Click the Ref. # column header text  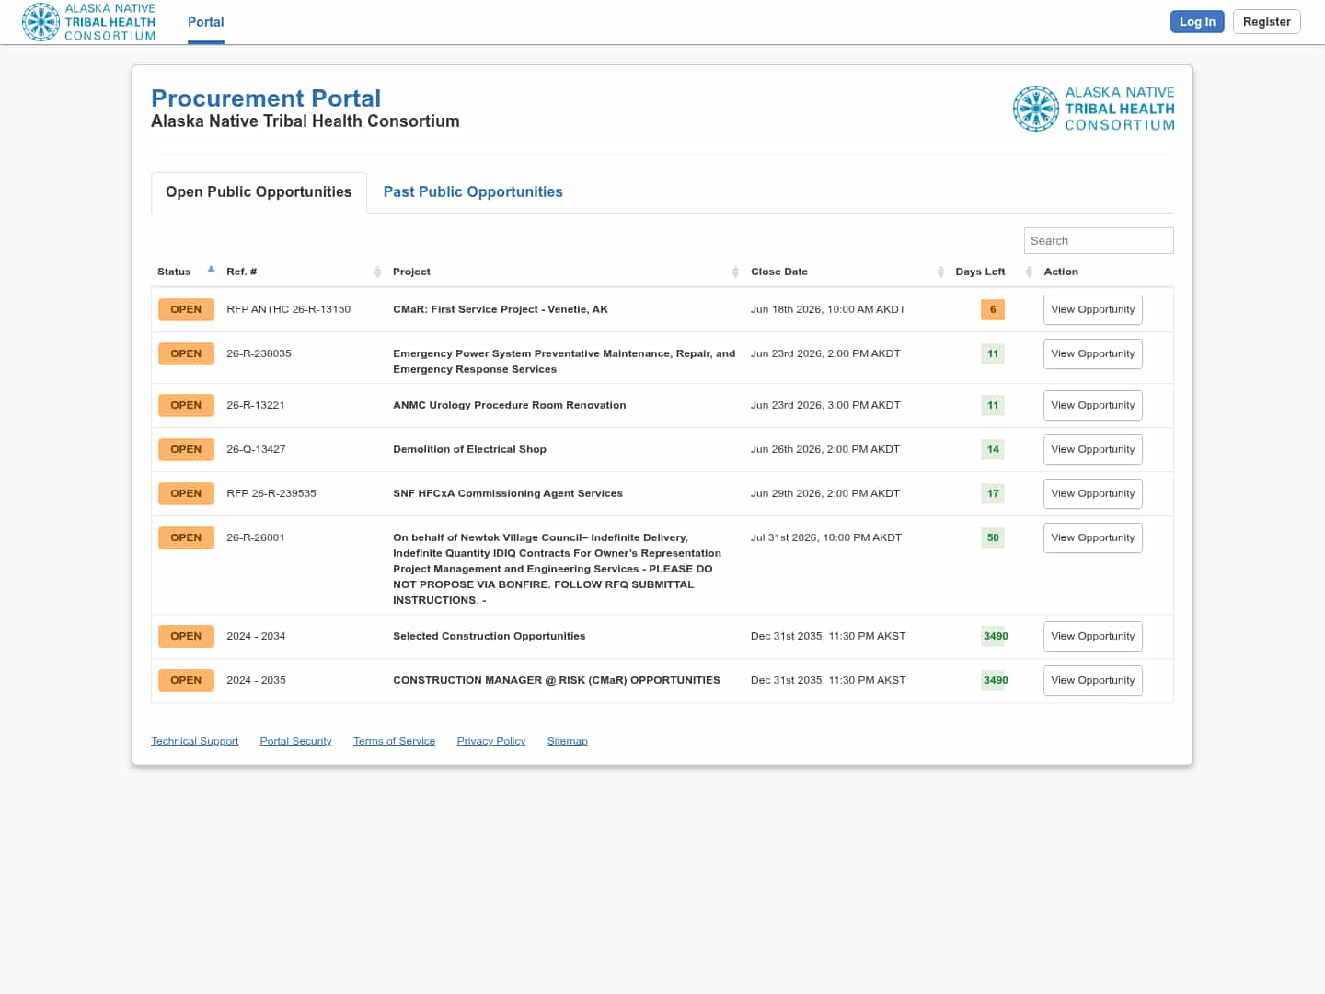point(241,272)
